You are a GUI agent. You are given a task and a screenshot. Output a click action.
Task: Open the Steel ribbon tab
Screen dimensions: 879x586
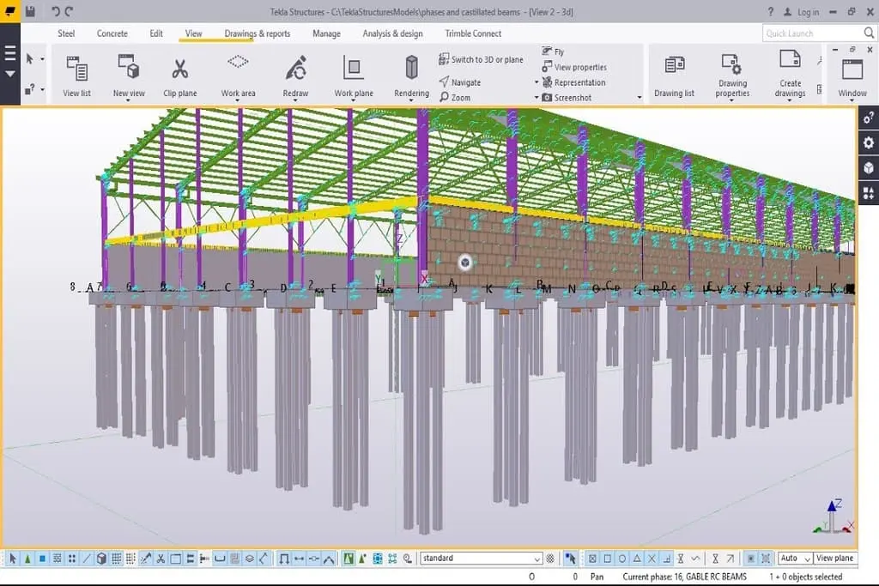[x=66, y=33]
